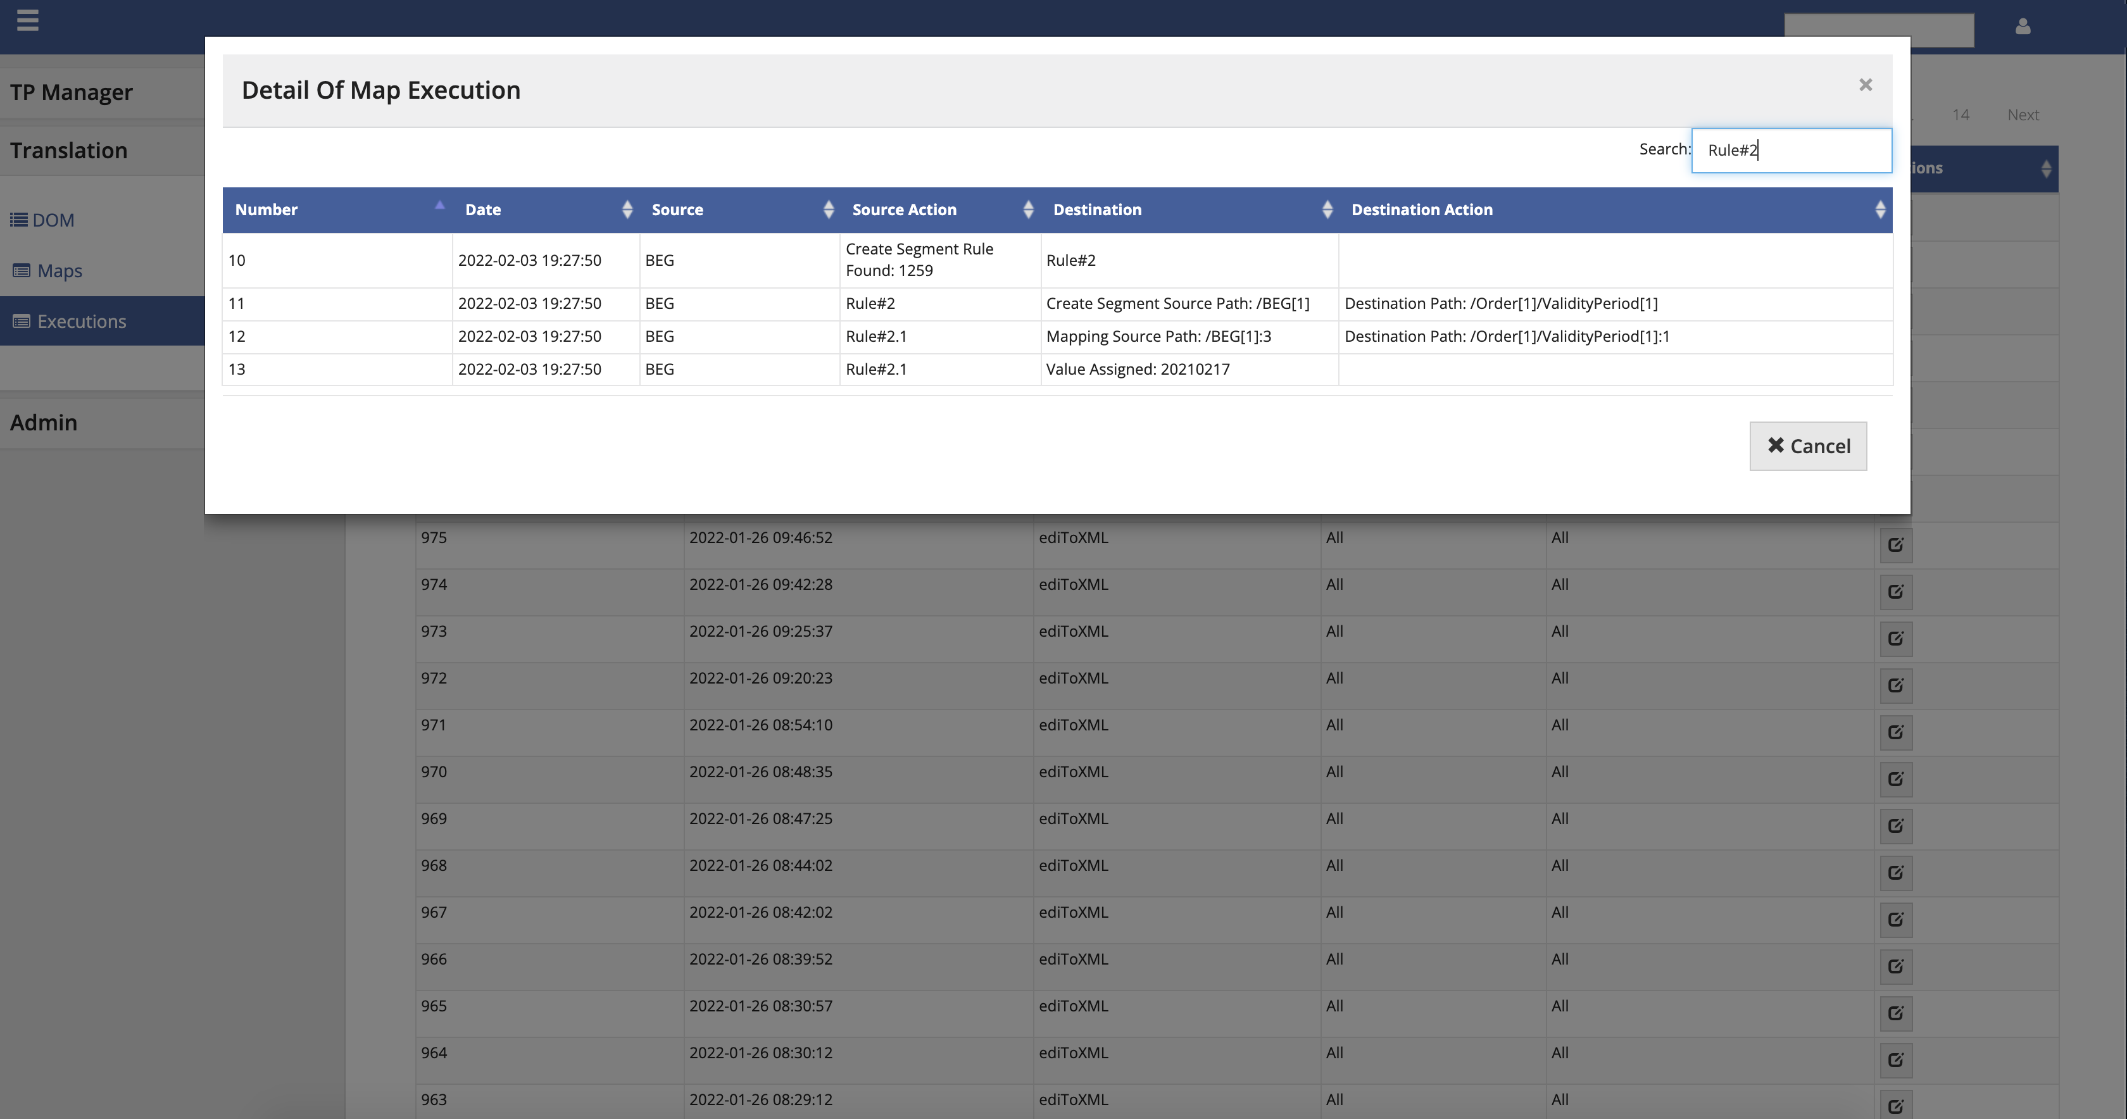This screenshot has height=1119, width=2127.
Task: Click the top bar search box
Action: (1878, 30)
